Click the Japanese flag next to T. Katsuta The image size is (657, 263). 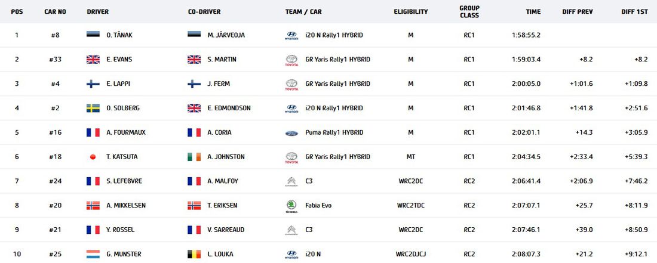click(93, 157)
